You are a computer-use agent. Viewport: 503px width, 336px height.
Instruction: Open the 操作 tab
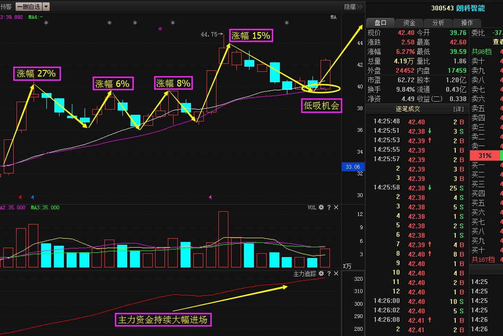[x=467, y=23]
